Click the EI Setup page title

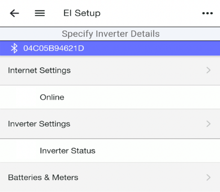[x=82, y=13]
